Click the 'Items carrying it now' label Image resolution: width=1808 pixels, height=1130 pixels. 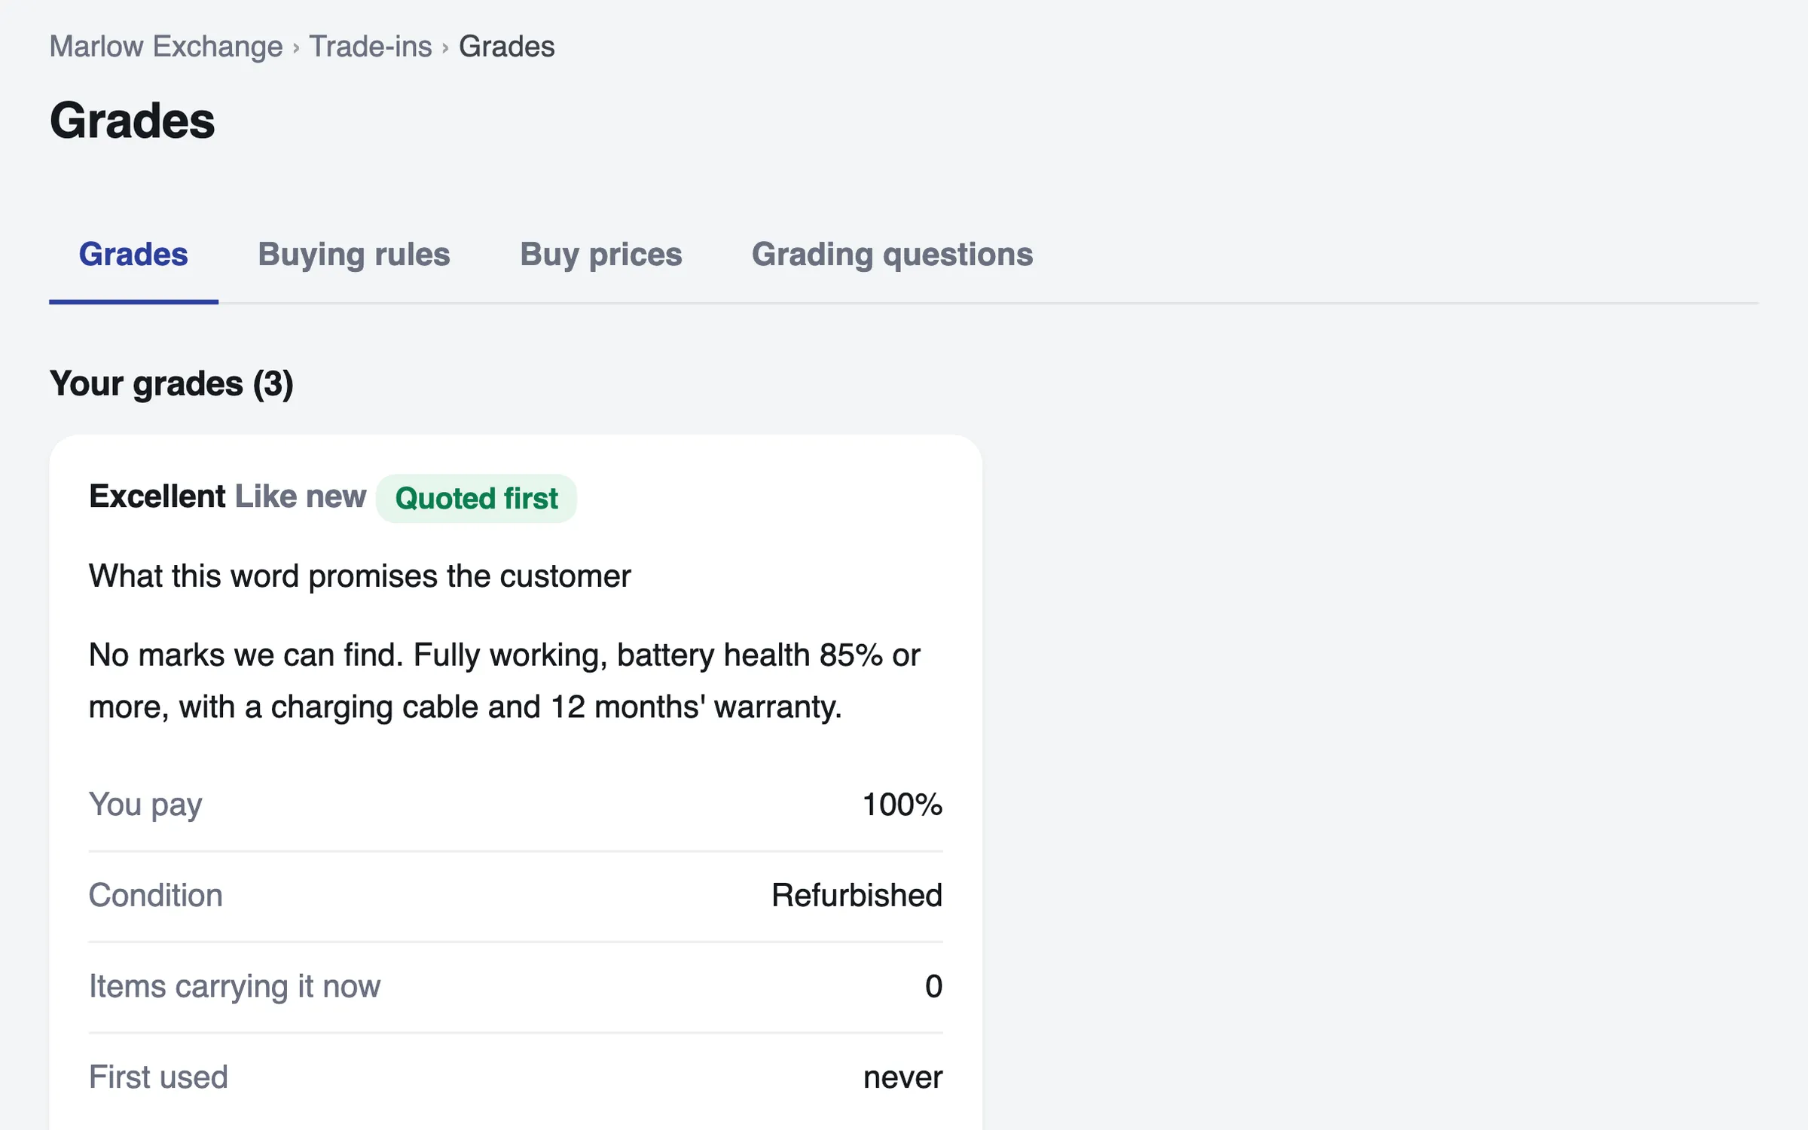235,987
